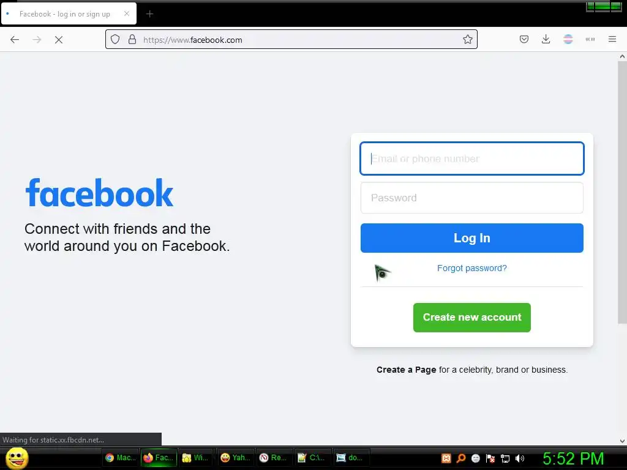Open the Wi... folder taskbar window
This screenshot has height=470, width=627.
pyautogui.click(x=197, y=458)
